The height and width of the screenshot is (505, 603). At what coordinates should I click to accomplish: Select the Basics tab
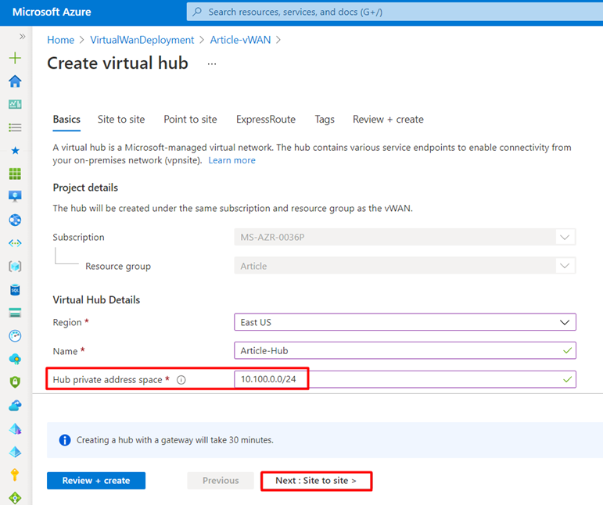(x=66, y=119)
